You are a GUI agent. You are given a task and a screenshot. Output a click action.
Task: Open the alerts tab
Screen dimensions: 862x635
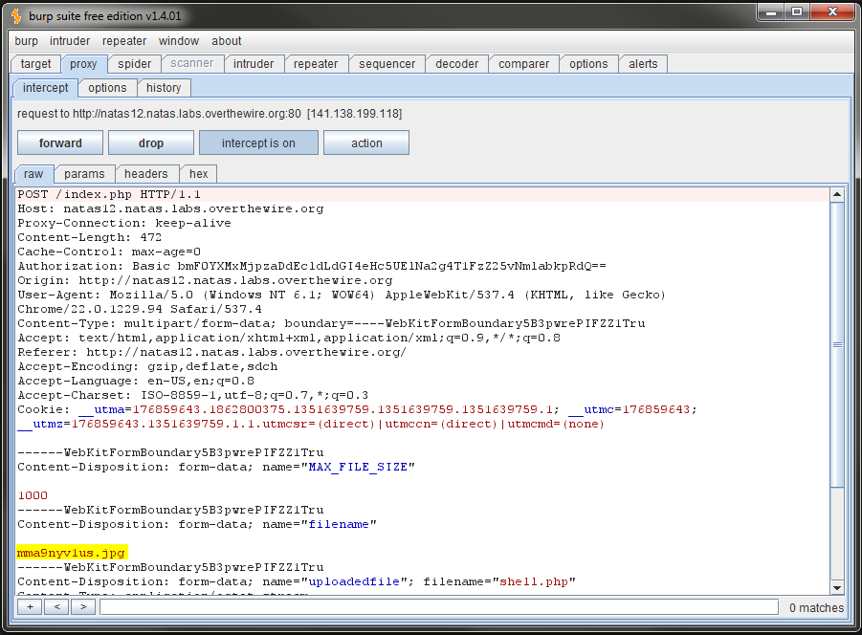click(x=643, y=64)
